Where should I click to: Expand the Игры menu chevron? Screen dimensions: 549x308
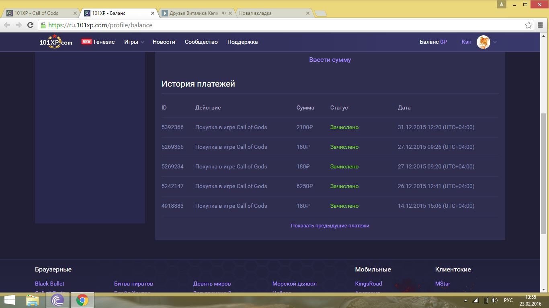pos(142,43)
